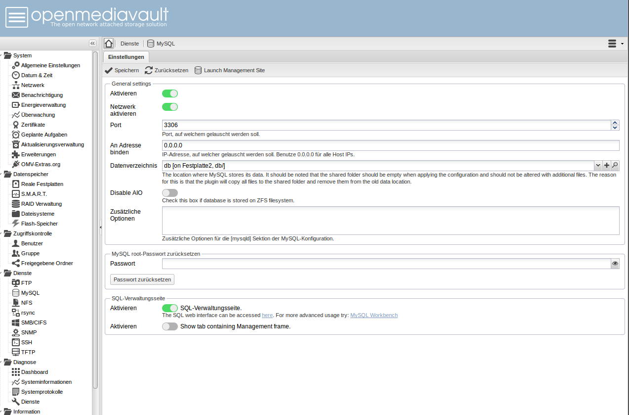Screen dimensions: 629x415
Task: Click the SSH terminal icon
Action: coord(16,342)
